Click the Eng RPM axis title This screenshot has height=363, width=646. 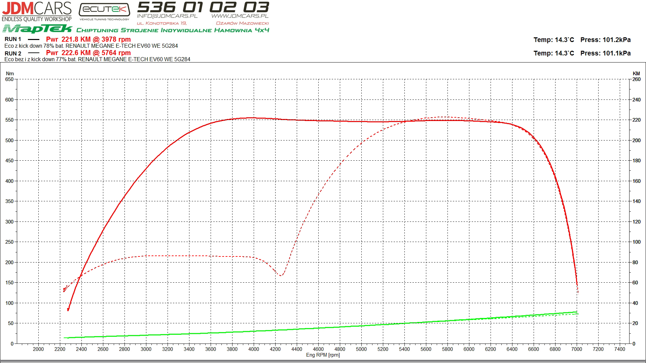323,355
